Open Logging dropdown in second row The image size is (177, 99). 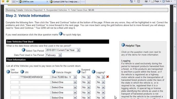point(100,82)
